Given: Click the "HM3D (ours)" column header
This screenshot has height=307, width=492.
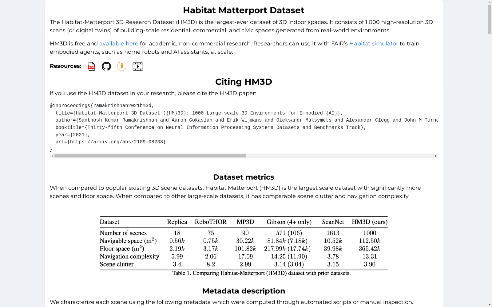Looking at the screenshot, I should [370, 222].
